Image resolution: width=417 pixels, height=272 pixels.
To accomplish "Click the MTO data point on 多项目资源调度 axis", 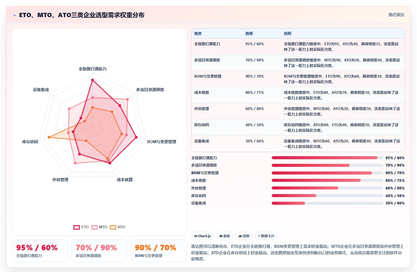I will [x=128, y=99].
